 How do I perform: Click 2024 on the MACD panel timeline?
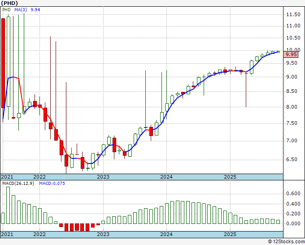click(166, 234)
